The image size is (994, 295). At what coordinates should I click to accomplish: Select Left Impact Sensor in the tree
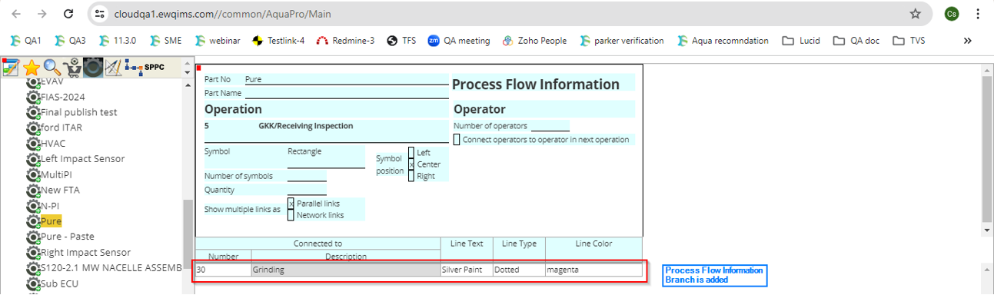click(83, 159)
